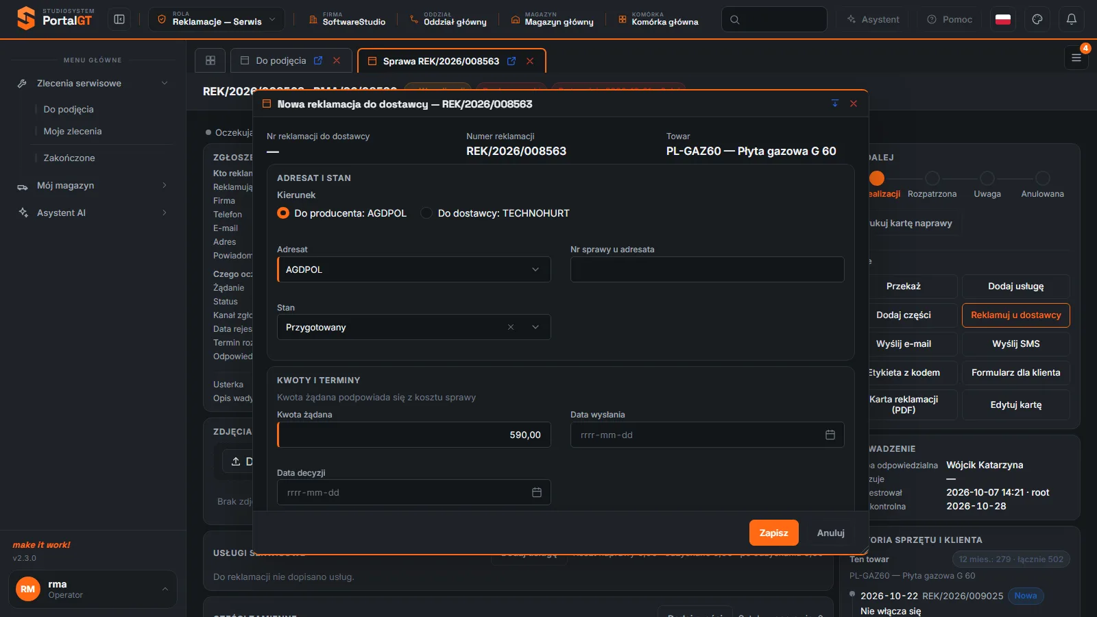Open Do podjęcia in sidebar
Viewport: 1097px width, 617px height.
[x=69, y=109]
